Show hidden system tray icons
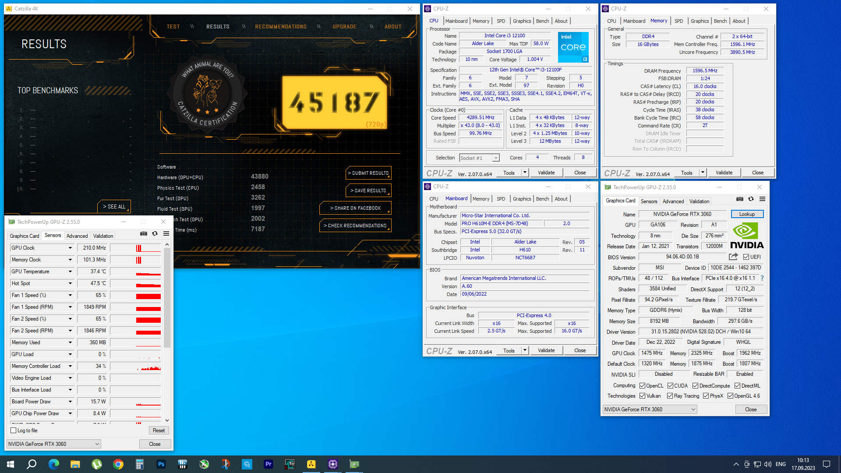This screenshot has height=473, width=841. [x=736, y=464]
